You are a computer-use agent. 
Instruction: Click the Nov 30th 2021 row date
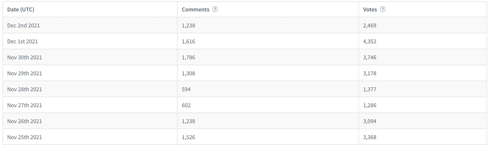point(24,57)
